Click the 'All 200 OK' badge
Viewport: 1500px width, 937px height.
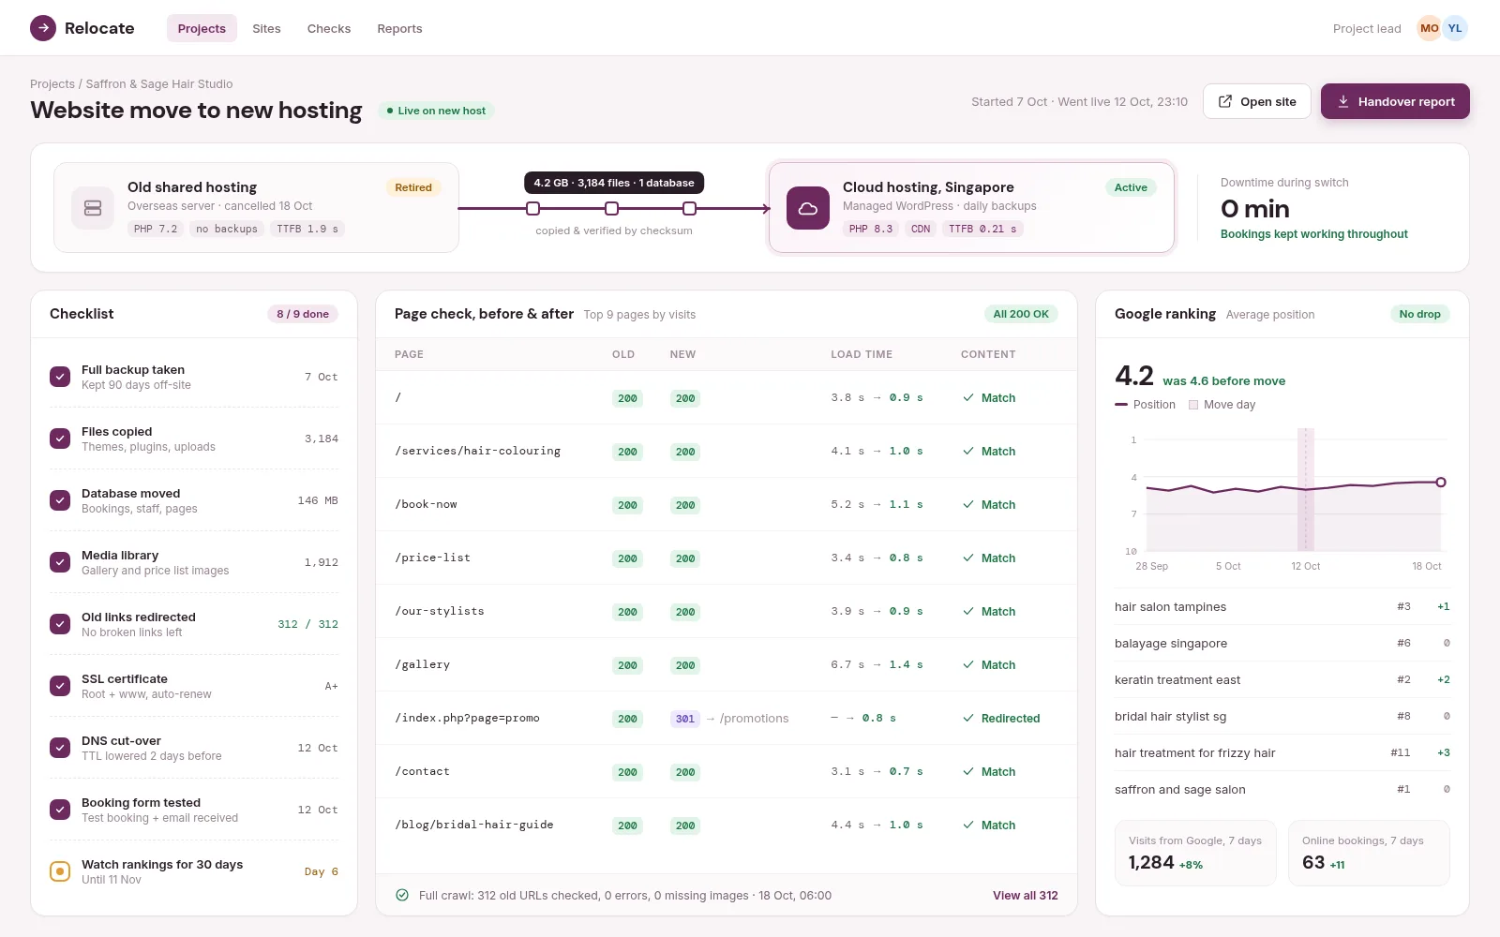(x=1021, y=314)
